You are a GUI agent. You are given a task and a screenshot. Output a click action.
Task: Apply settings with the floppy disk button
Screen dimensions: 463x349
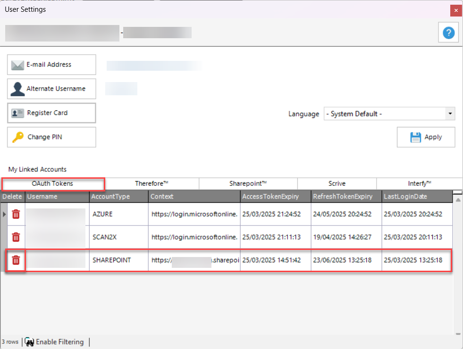pos(426,137)
